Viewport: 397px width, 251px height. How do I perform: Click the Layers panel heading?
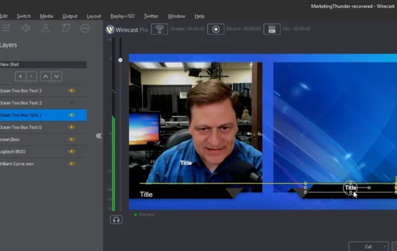(9, 45)
